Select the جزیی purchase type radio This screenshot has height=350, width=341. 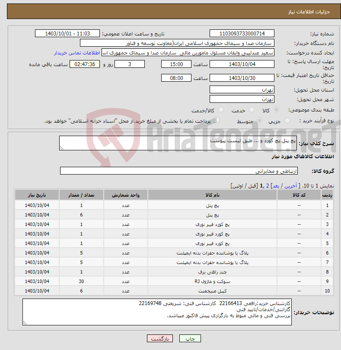[x=287, y=121]
